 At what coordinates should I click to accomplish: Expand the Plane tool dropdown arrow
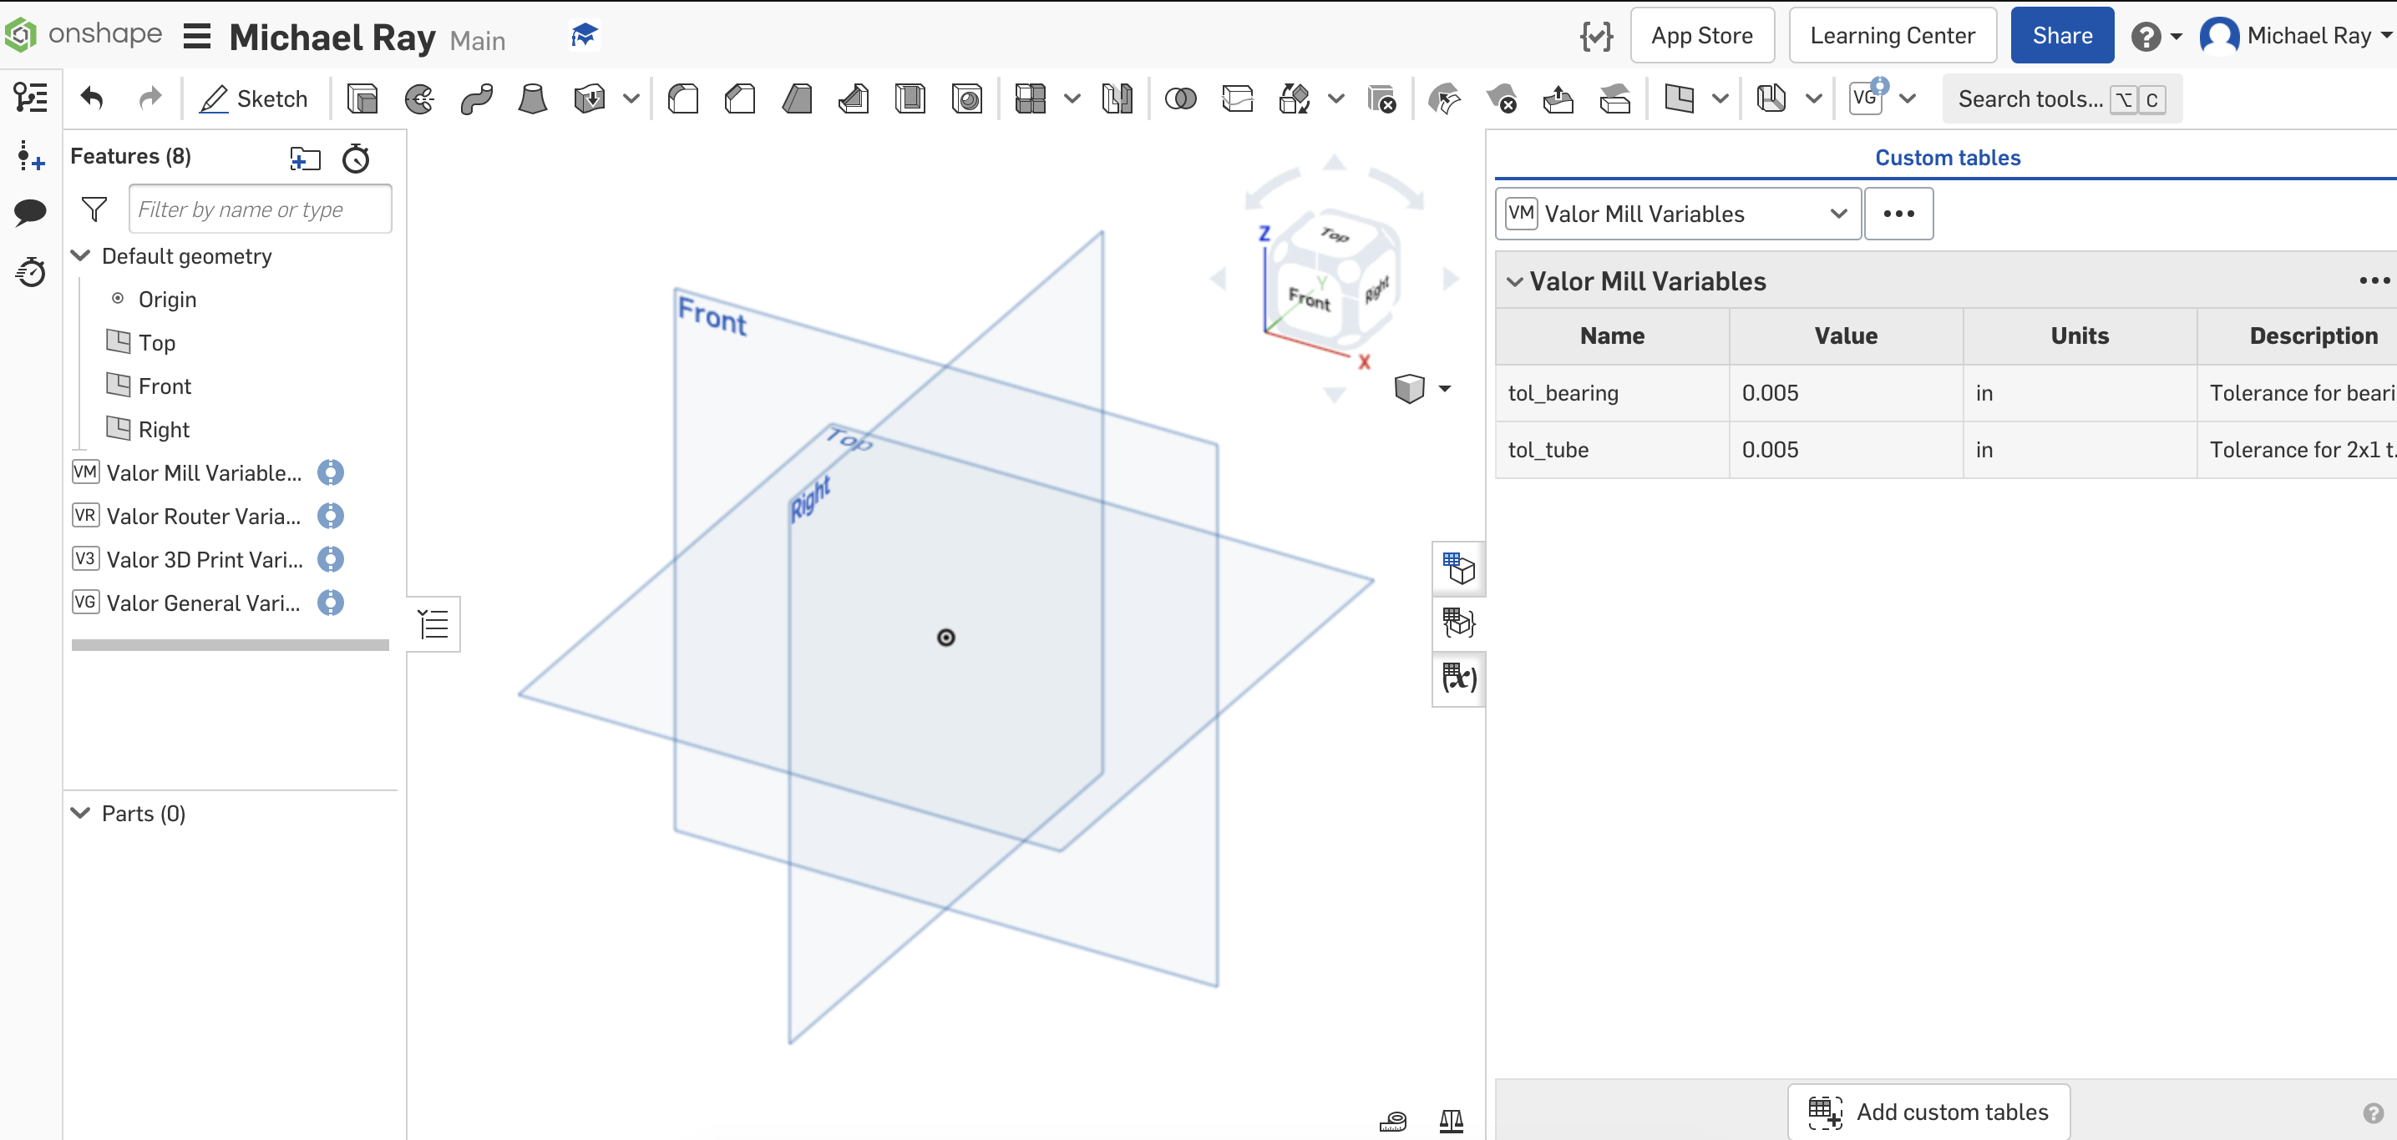(x=1720, y=98)
